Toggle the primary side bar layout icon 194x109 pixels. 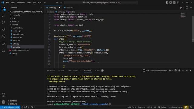pos(167,2)
